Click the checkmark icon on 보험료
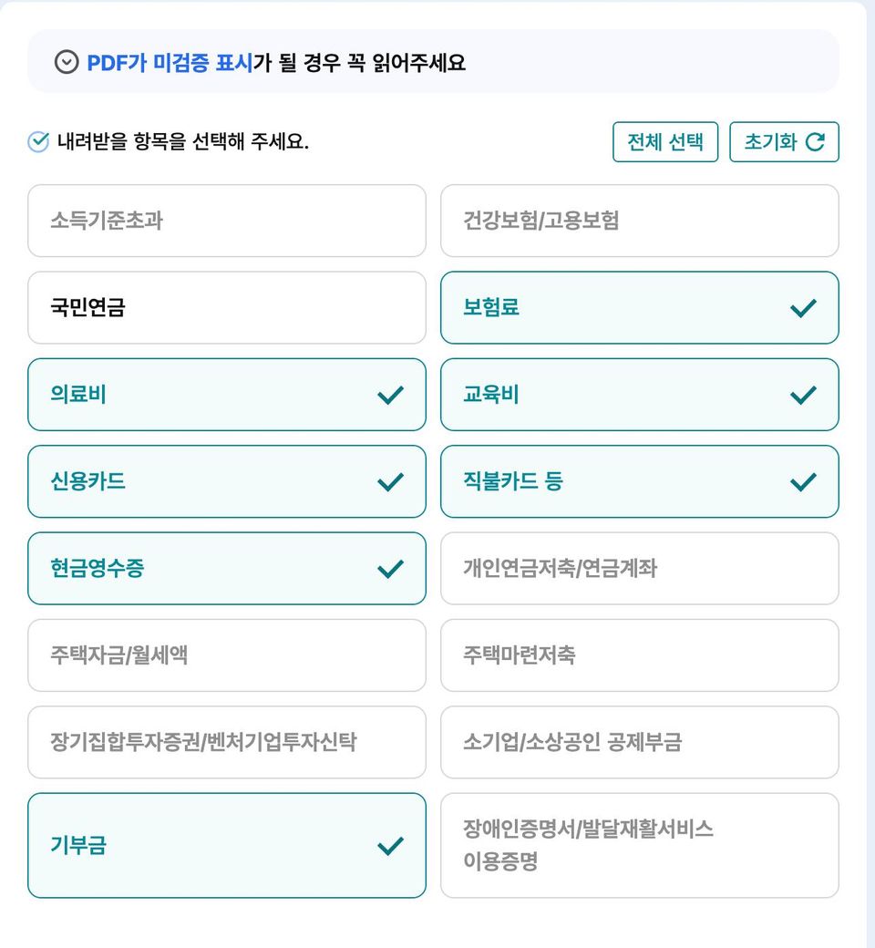The height and width of the screenshot is (948, 875). click(x=803, y=308)
